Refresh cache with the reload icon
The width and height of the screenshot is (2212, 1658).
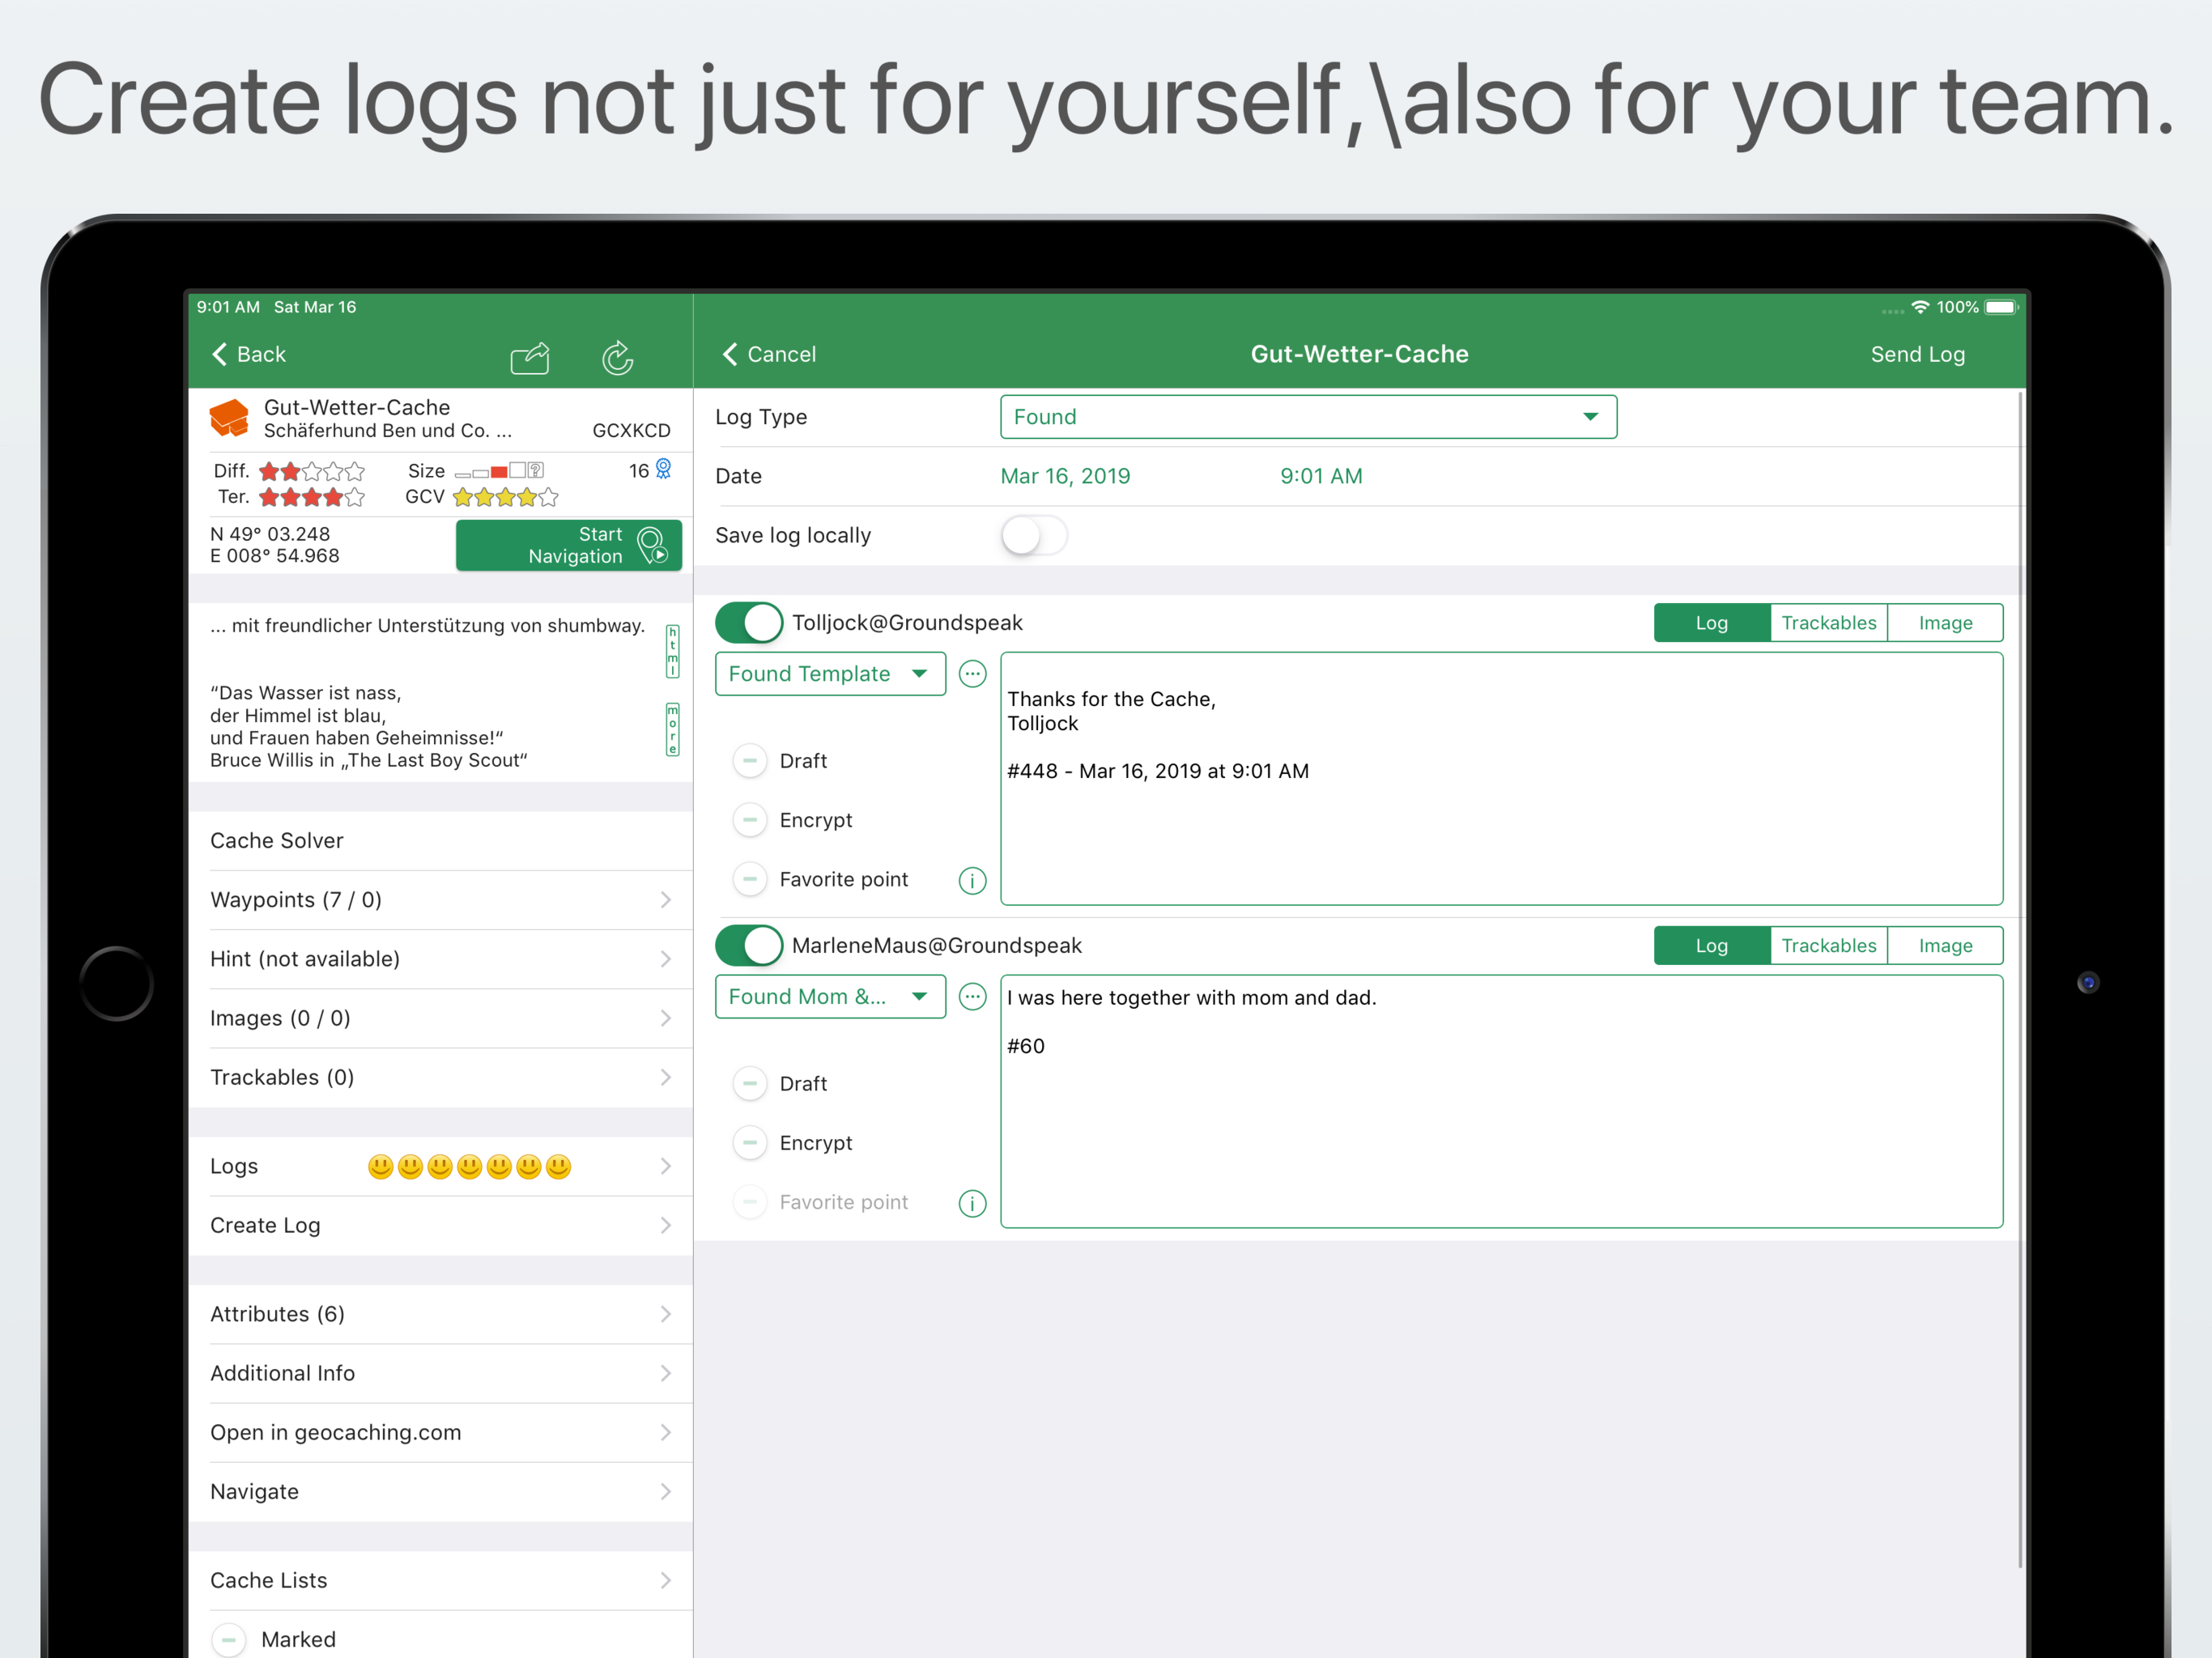click(x=617, y=357)
